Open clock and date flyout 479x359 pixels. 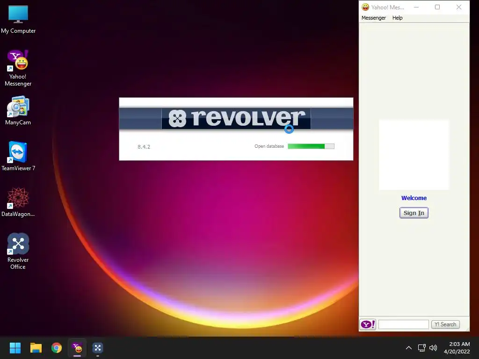coord(457,348)
